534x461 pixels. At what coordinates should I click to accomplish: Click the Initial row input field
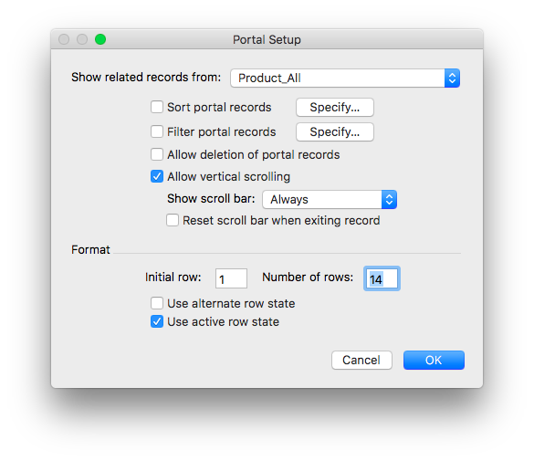(x=231, y=278)
